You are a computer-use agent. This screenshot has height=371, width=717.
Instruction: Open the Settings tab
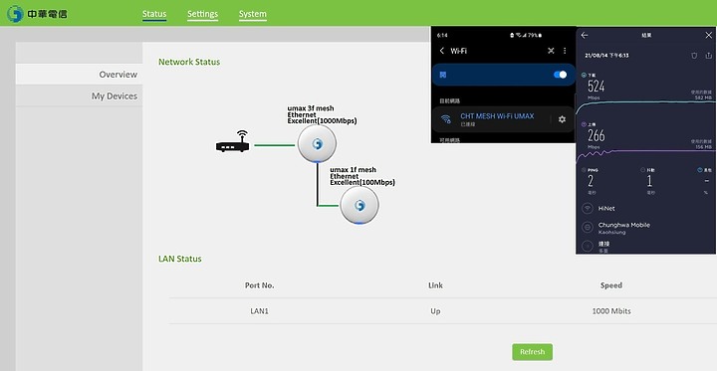202,14
